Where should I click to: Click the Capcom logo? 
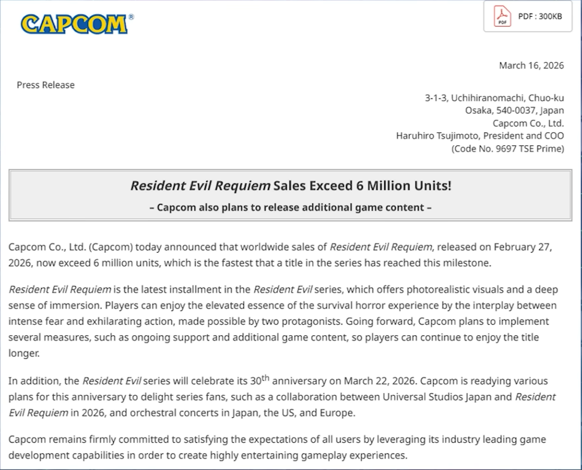click(x=77, y=24)
